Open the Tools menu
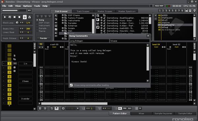The image size is (198, 121). [37, 6]
